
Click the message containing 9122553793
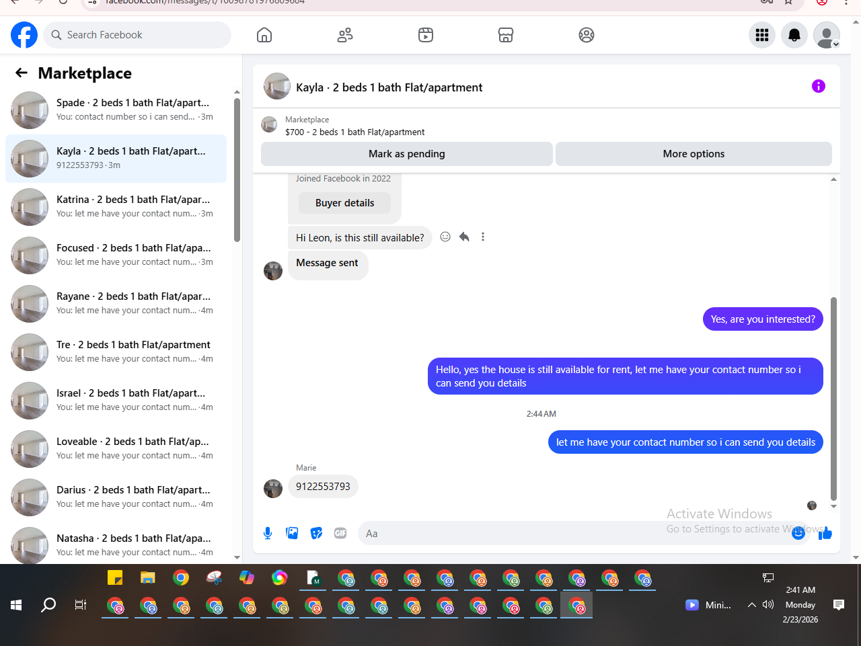(x=323, y=487)
